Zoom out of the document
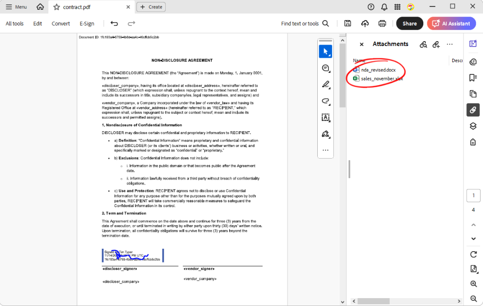The image size is (483, 306). (473, 298)
